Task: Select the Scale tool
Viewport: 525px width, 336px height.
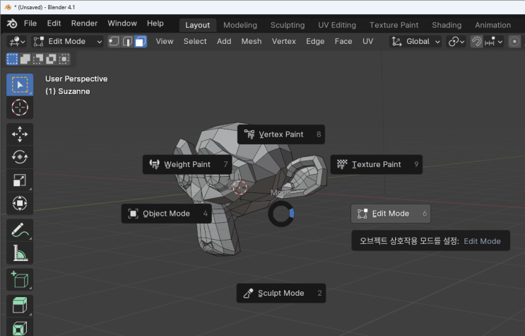Action: click(x=20, y=180)
